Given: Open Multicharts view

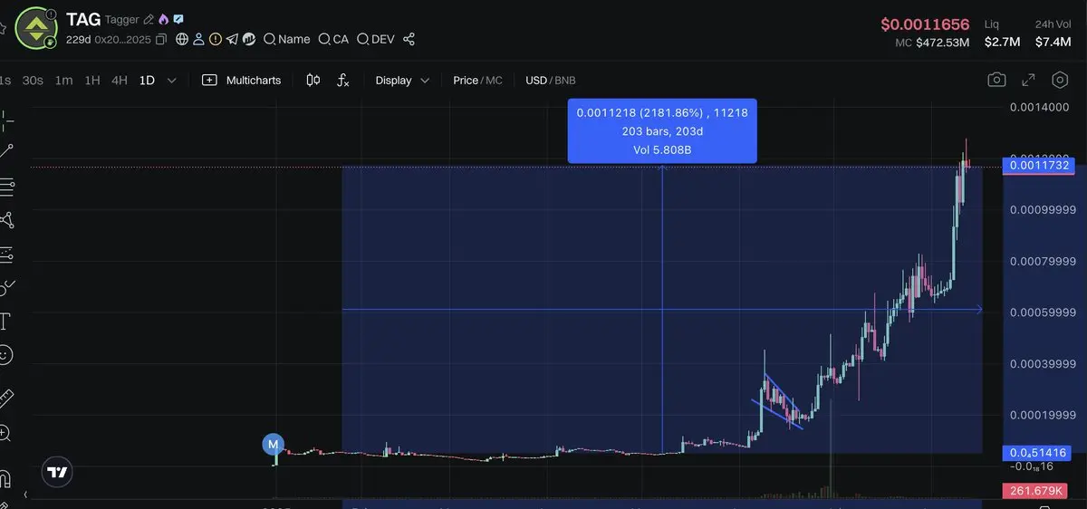Looking at the screenshot, I should pyautogui.click(x=242, y=81).
